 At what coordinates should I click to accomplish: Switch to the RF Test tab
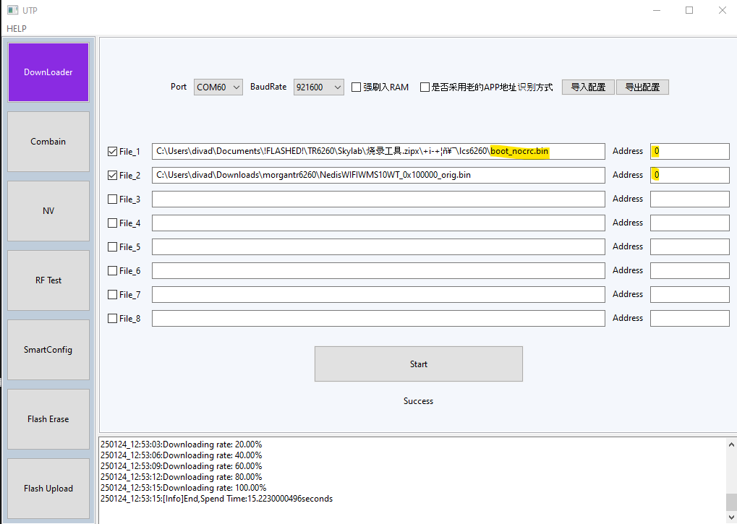pos(48,280)
